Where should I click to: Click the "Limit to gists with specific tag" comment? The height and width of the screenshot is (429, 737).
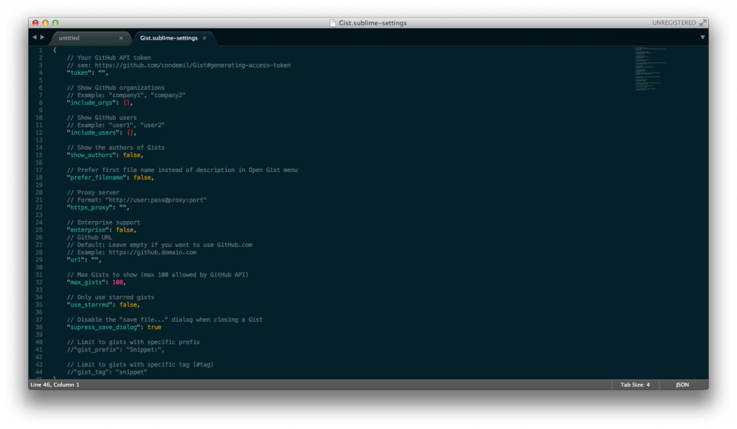click(x=140, y=365)
